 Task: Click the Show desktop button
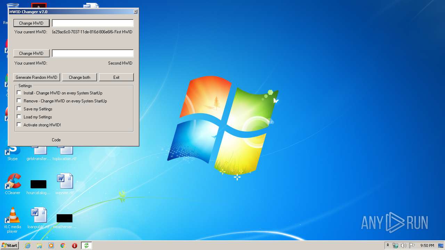442,245
